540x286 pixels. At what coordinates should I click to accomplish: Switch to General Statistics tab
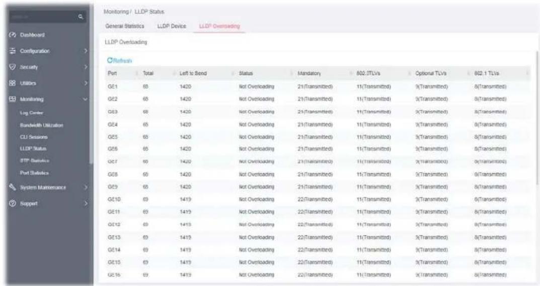pyautogui.click(x=125, y=26)
